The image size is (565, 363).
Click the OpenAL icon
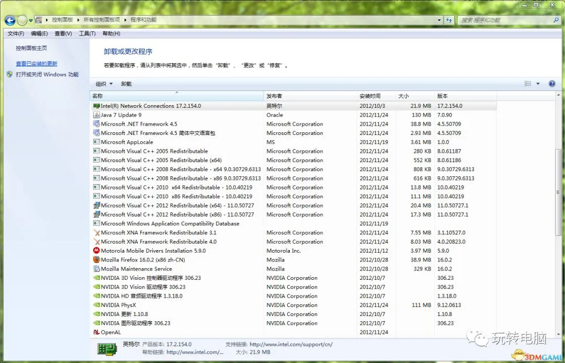point(96,332)
